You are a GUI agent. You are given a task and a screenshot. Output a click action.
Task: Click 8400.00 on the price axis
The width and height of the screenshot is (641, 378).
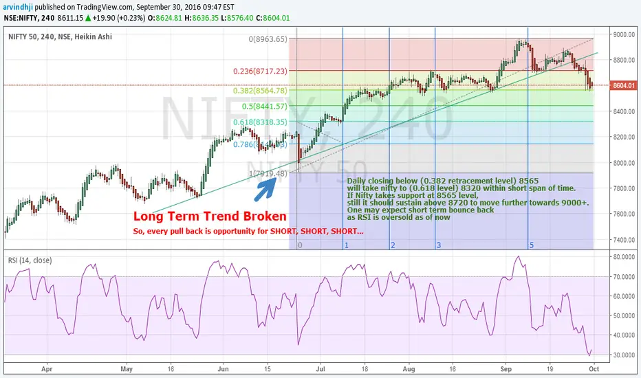click(623, 111)
